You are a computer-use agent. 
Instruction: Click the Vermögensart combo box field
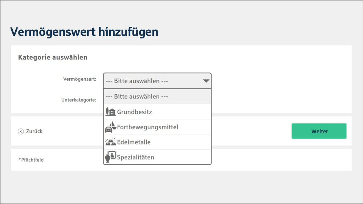(x=157, y=81)
